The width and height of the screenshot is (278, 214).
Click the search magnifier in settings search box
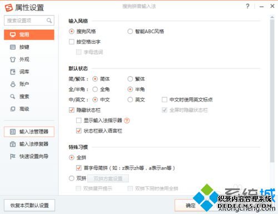49,21
